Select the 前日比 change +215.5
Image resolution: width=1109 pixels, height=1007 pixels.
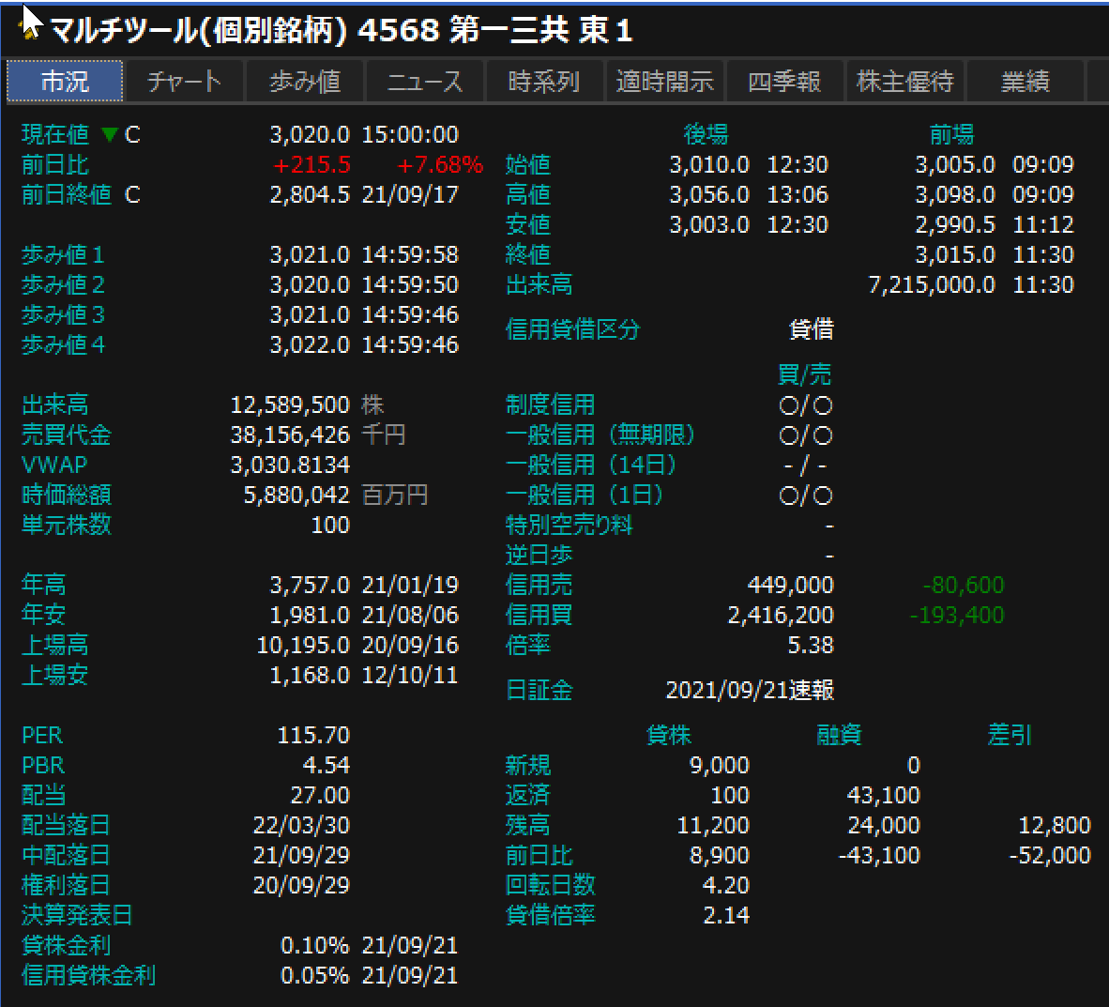pos(311,165)
